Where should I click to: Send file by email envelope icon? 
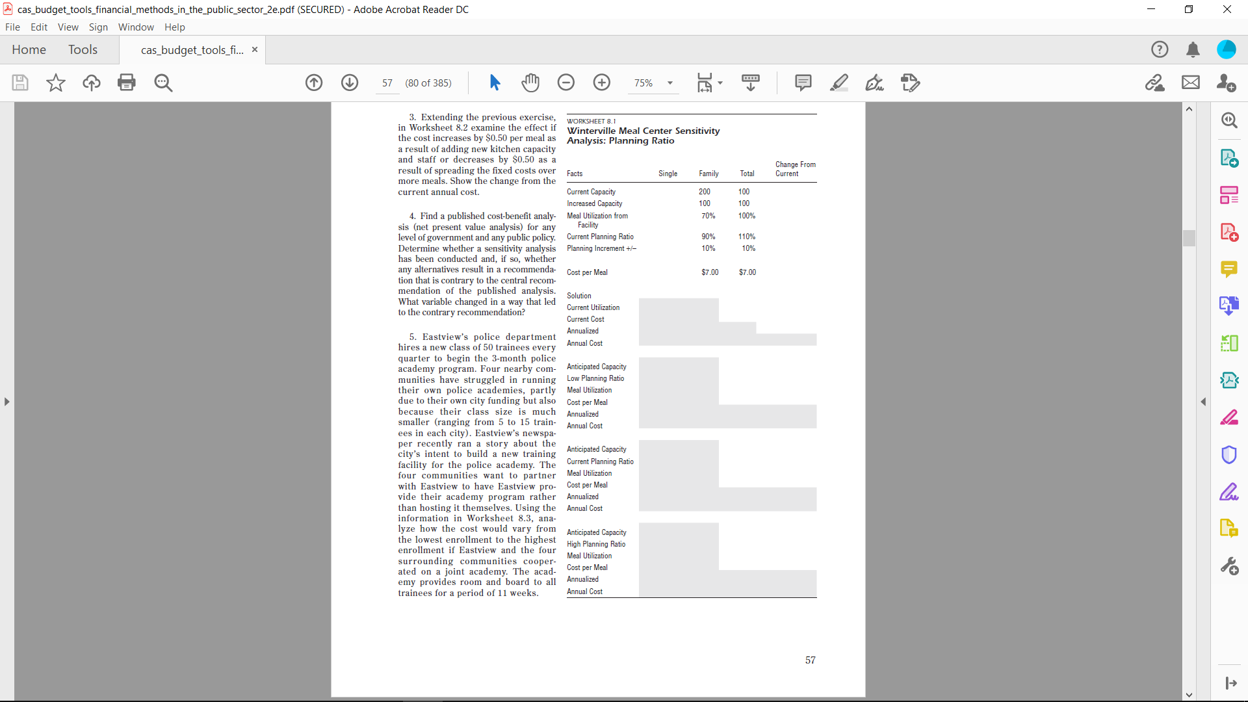1191,83
